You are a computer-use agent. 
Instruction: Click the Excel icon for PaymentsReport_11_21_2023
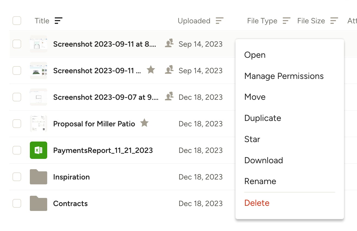(38, 150)
